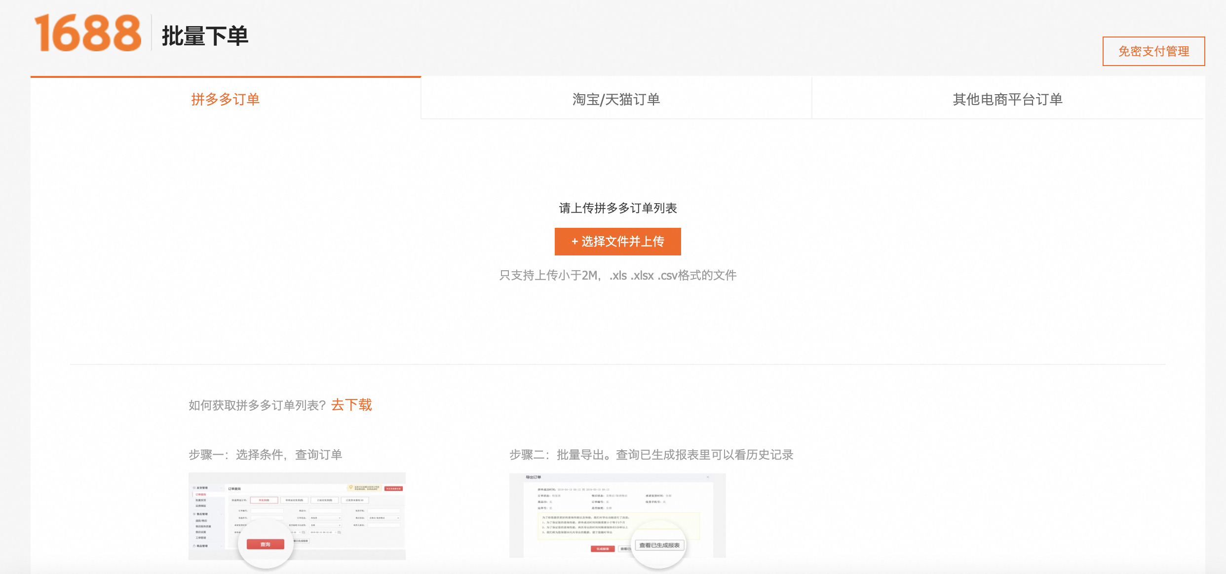Click the 批量下单 page title

tap(205, 36)
